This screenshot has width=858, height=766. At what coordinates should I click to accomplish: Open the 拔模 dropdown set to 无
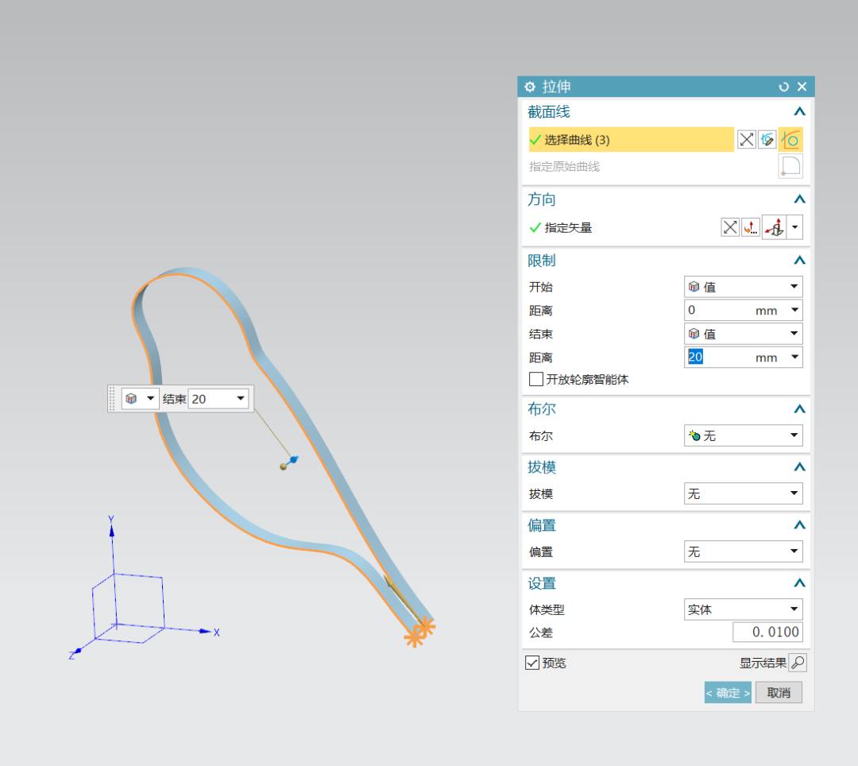743,493
